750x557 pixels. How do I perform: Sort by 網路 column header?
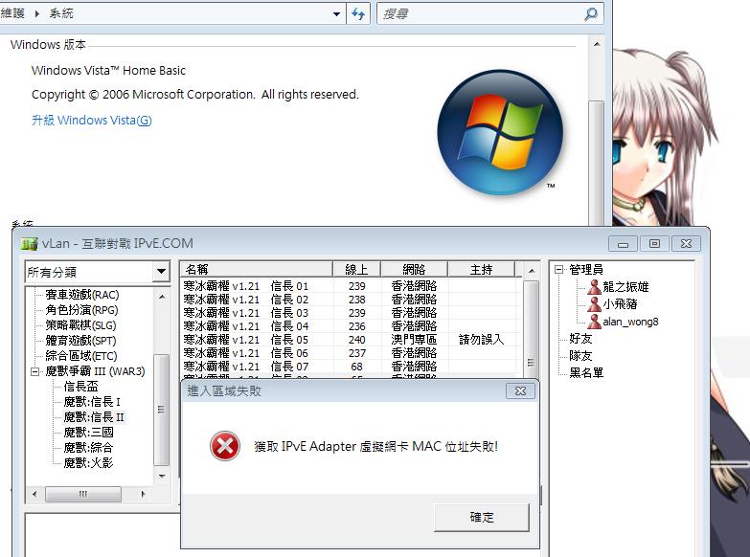click(x=414, y=270)
